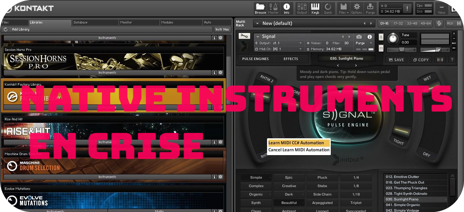Click the Add Library button
464x212 pixels.
21,29
